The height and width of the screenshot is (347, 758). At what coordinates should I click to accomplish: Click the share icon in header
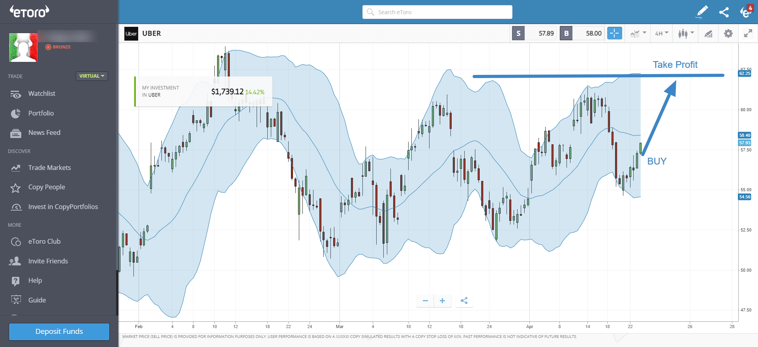pos(724,12)
